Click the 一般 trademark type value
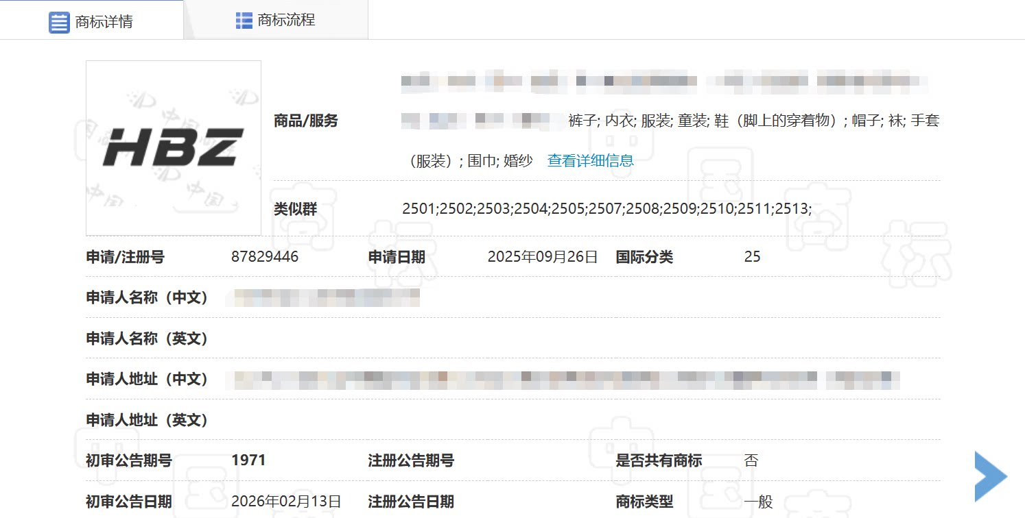The height and width of the screenshot is (518, 1025). click(758, 502)
